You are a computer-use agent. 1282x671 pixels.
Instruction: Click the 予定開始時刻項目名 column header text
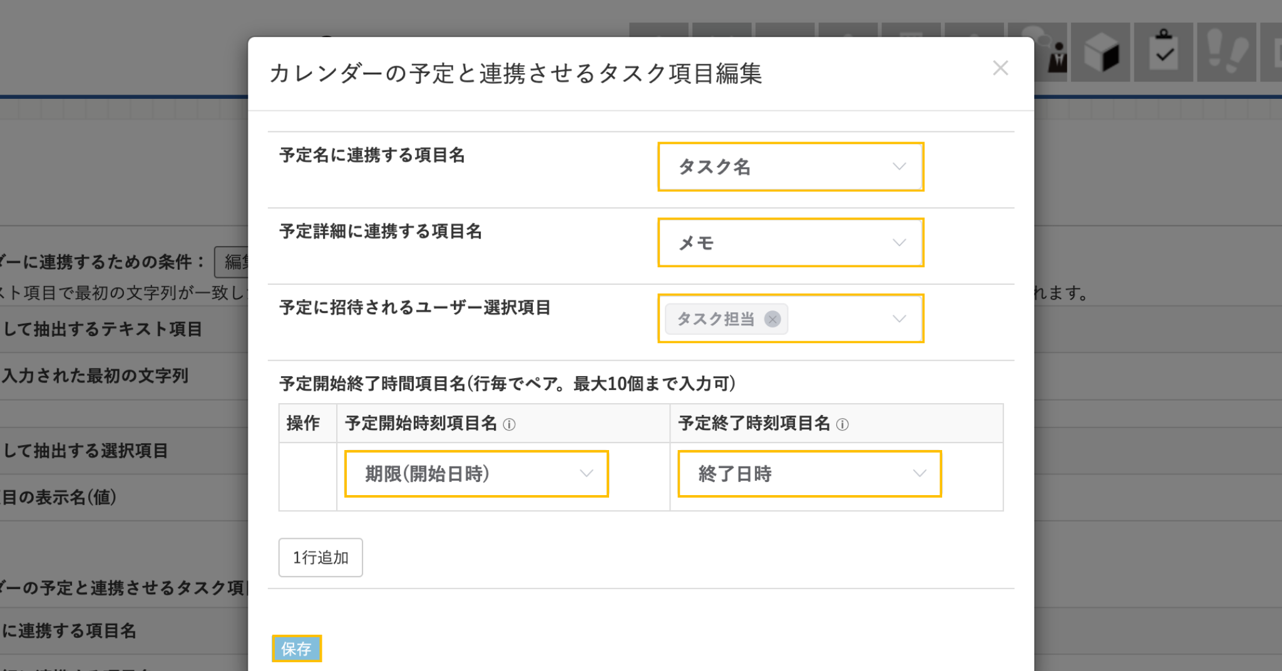coord(421,423)
